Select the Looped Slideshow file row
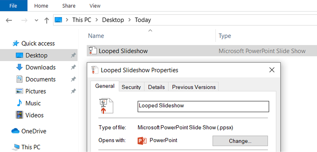Viewport: 317px width, 152px height. (x=202, y=51)
